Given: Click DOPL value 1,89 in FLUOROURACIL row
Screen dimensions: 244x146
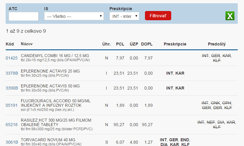Looking at the screenshot, I should pos(149,105).
